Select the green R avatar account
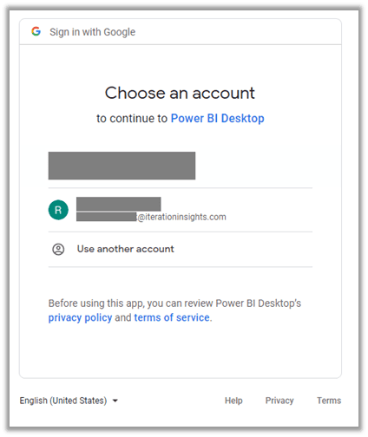368x437 pixels. pyautogui.click(x=58, y=210)
